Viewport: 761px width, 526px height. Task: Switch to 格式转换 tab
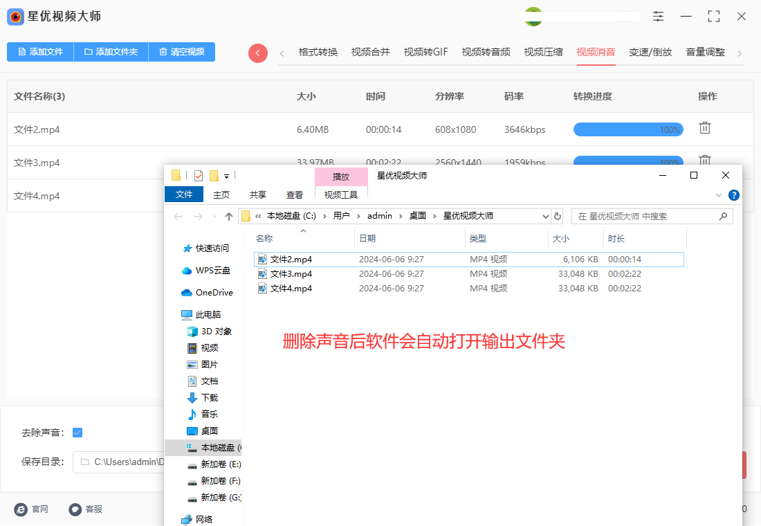318,52
